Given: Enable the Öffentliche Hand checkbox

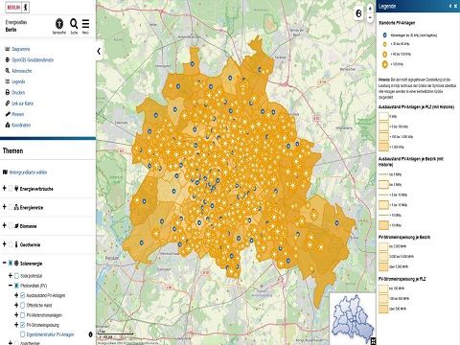Looking at the screenshot, I should point(22,305).
